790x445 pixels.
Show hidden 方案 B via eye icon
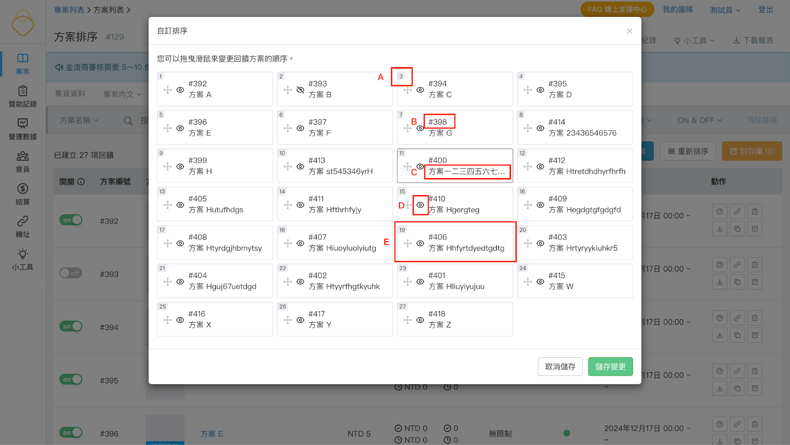[x=300, y=90]
